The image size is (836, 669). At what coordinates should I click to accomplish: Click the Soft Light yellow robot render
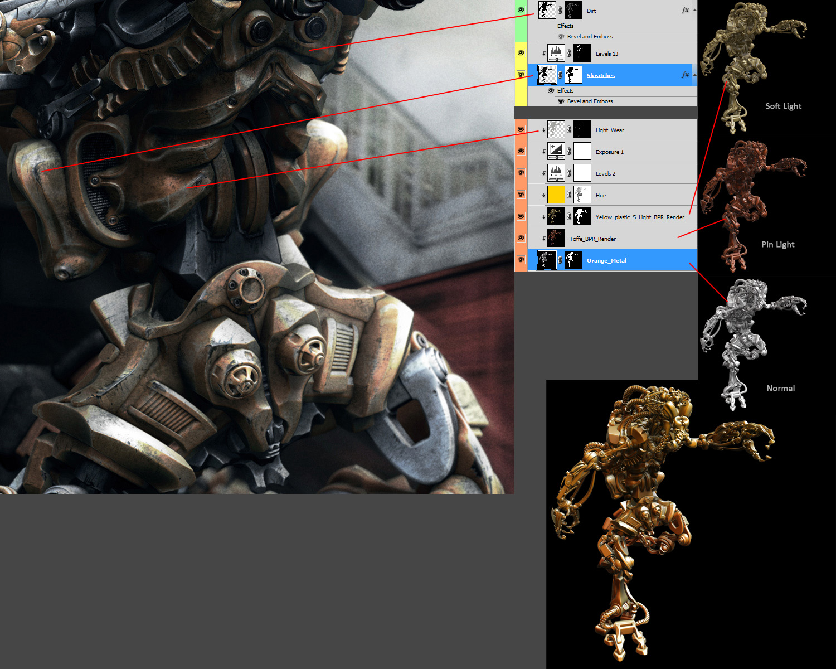[x=752, y=68]
